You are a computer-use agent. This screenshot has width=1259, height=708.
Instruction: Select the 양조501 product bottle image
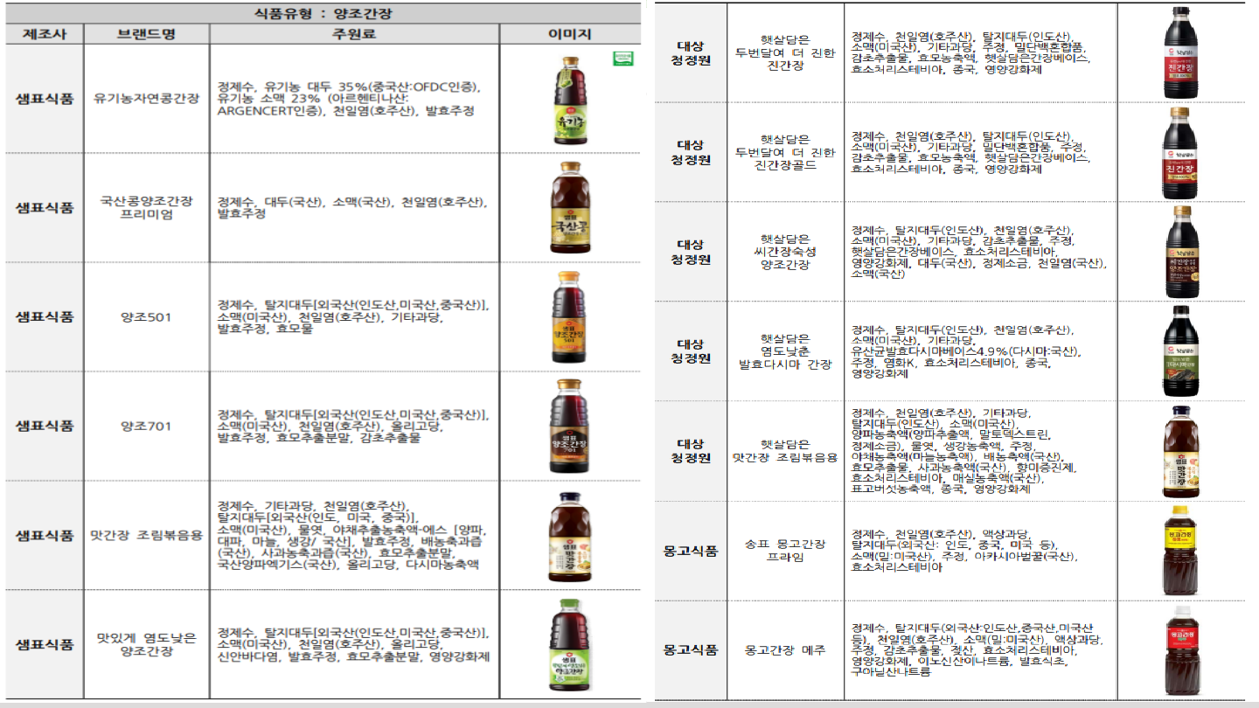point(569,316)
